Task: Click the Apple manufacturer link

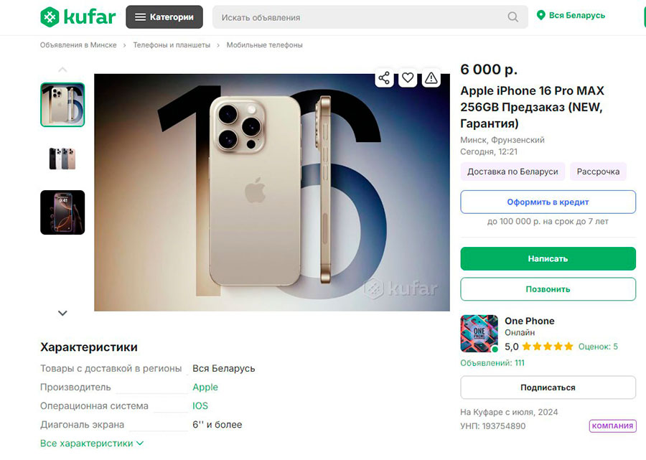Action: click(x=205, y=387)
